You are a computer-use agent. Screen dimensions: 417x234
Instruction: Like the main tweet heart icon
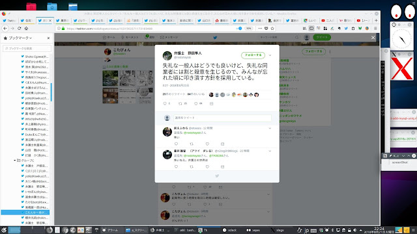tap(195, 103)
